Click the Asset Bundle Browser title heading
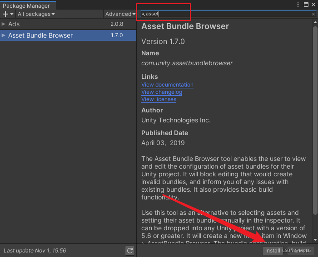 pos(185,26)
